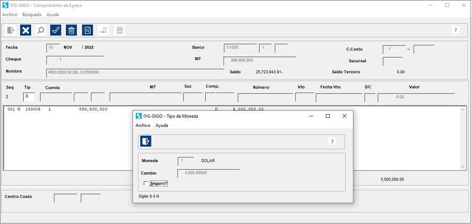Click the grayed copy documents icon
The width and height of the screenshot is (472, 224).
[x=119, y=30]
